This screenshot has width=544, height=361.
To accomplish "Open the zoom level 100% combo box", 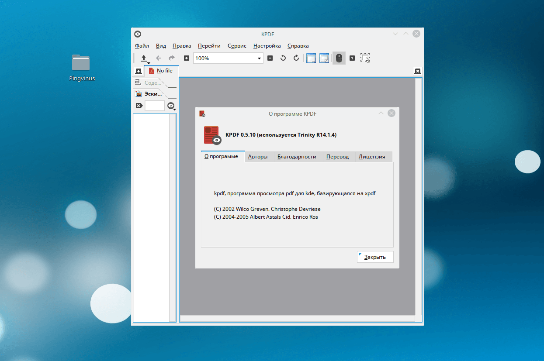I will 228,58.
